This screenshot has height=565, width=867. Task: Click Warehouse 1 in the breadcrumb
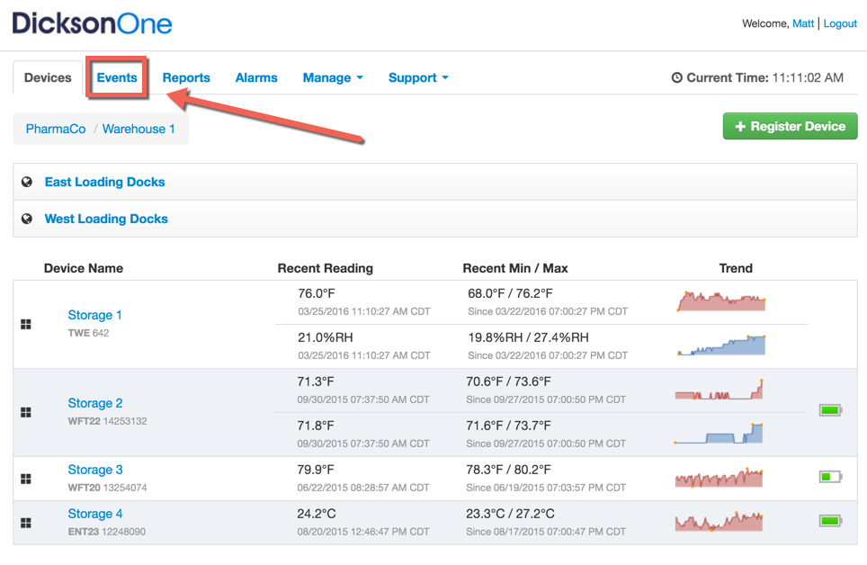tap(139, 129)
